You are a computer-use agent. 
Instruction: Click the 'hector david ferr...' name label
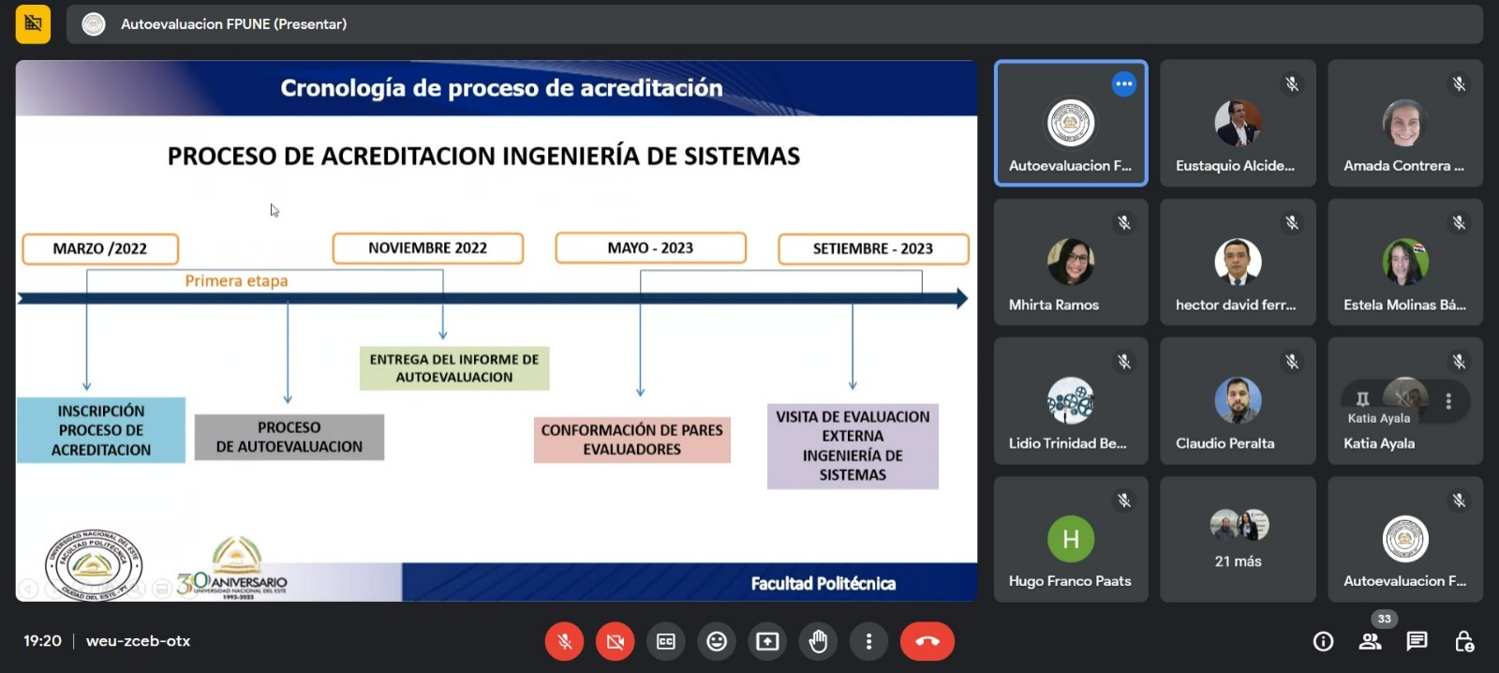pyautogui.click(x=1236, y=305)
